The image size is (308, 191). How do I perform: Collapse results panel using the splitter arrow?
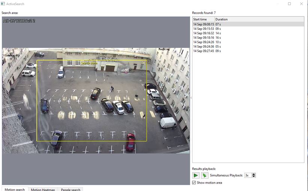[x=191, y=98]
